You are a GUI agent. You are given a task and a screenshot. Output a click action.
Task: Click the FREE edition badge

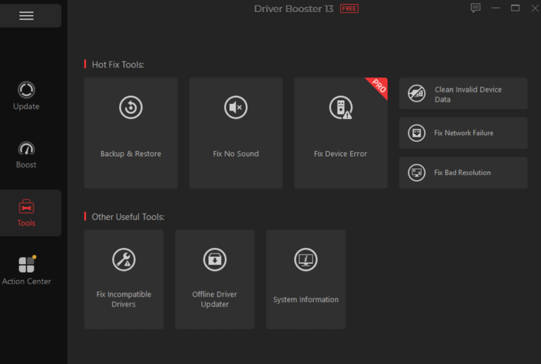pos(349,8)
